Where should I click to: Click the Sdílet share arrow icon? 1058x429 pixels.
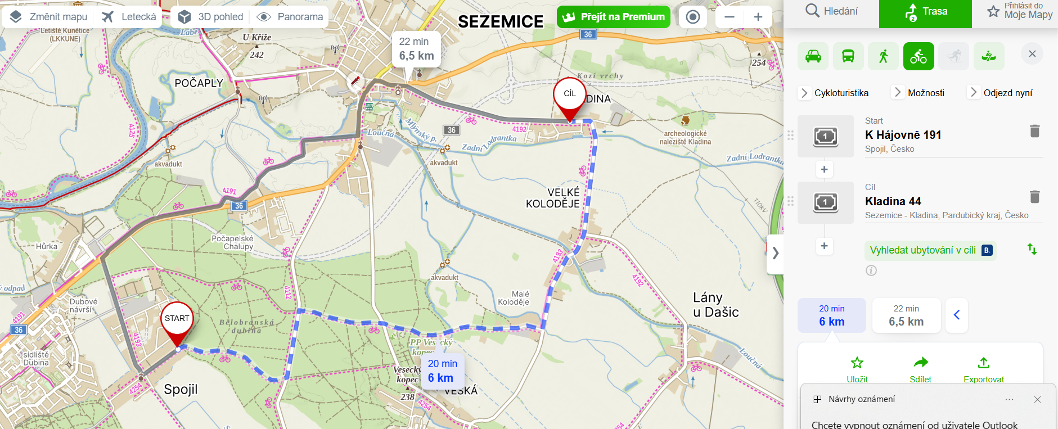pos(920,363)
